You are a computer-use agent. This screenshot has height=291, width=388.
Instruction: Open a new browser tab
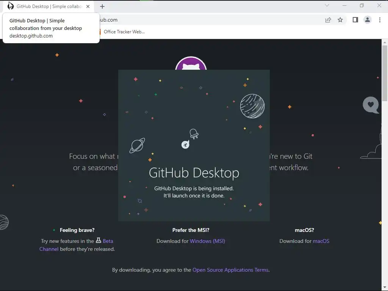tap(102, 6)
